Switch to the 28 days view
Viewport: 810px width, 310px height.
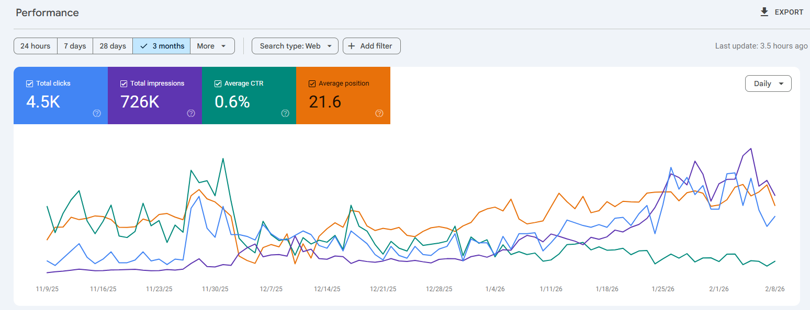click(113, 46)
